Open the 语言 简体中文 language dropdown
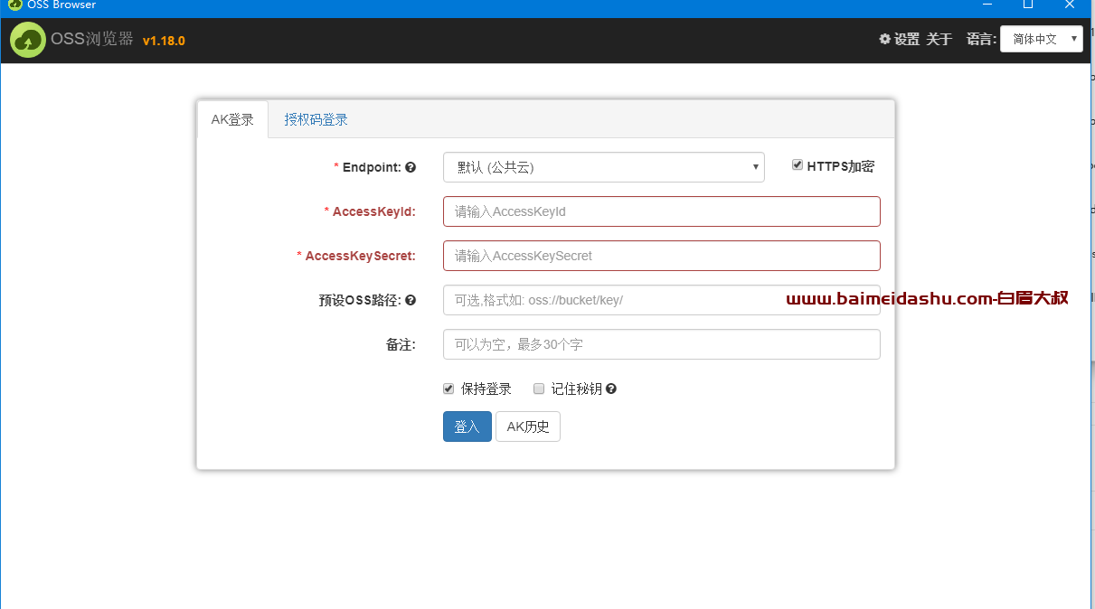The image size is (1095, 609). tap(1042, 39)
